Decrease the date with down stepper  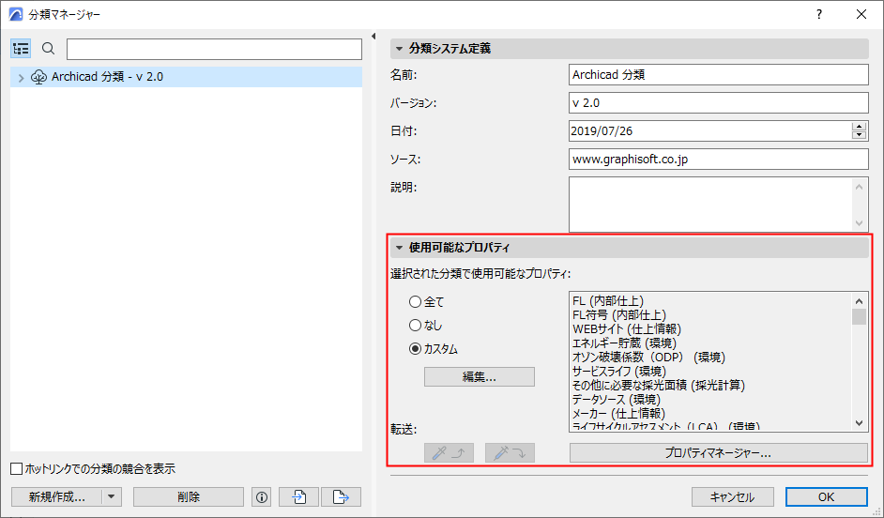[x=860, y=135]
